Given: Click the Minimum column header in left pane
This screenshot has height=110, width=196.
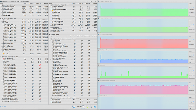Looking at the screenshot, I should tap(32, 4).
